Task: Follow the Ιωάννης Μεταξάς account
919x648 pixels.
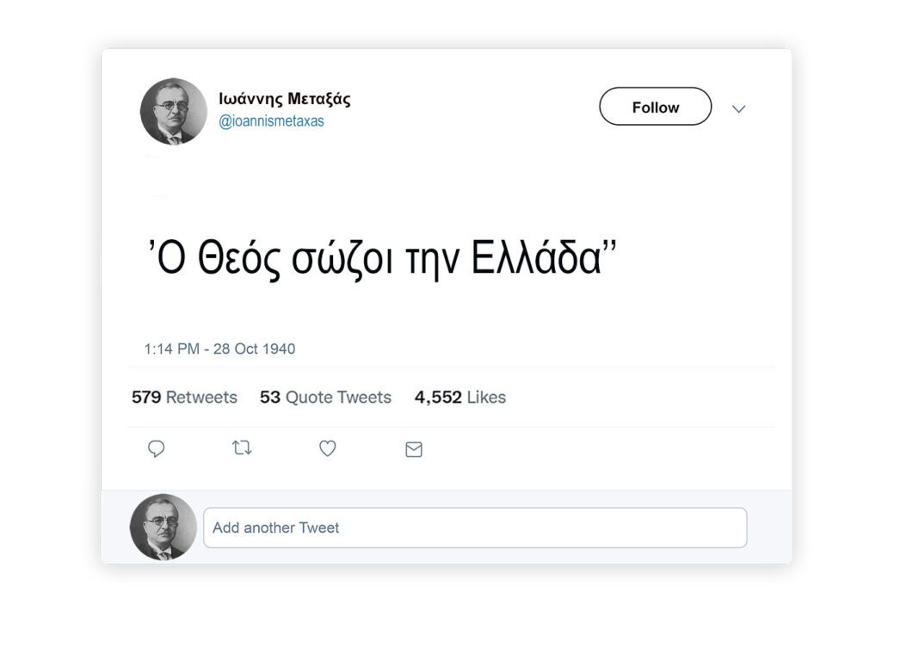Action: tap(655, 107)
